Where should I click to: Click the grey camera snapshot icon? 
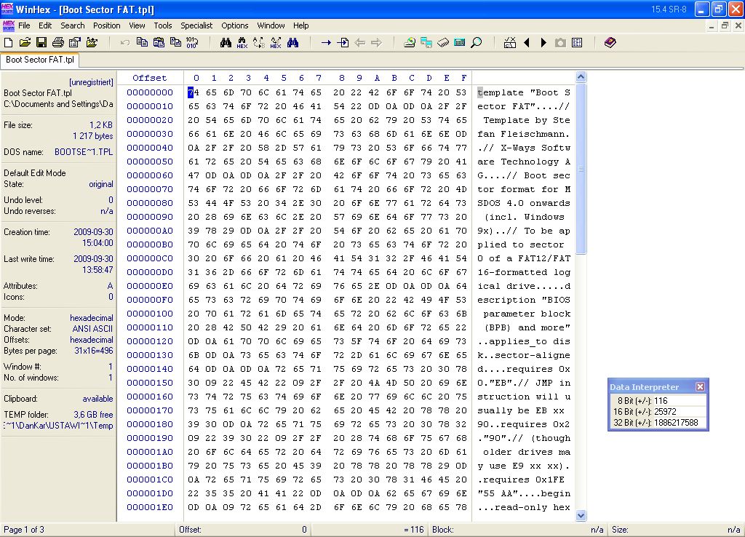point(560,43)
